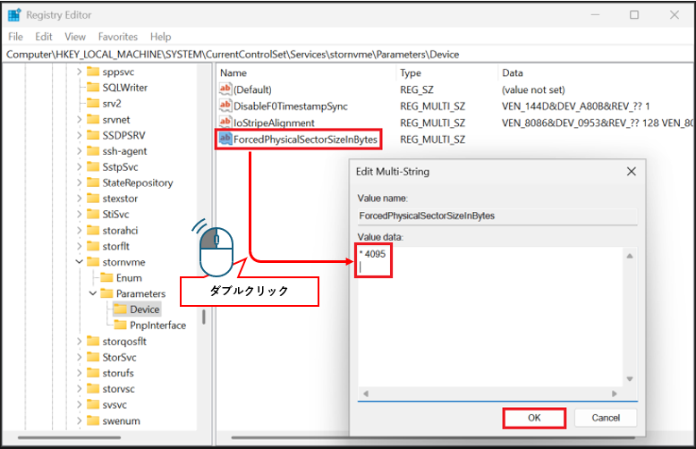Viewport: 696px width, 449px height.
Task: Click the SSDPSRV folder icon
Action: [x=93, y=135]
